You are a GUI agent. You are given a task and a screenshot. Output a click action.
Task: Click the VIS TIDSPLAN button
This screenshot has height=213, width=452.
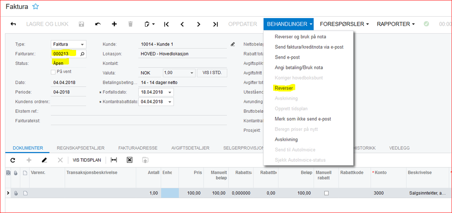[87, 160]
